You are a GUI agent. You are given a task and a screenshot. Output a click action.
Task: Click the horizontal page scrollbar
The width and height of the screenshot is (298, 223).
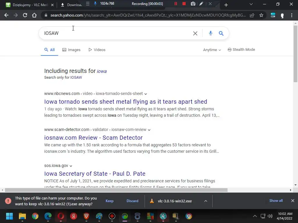click(x=116, y=190)
